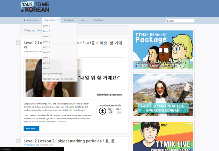219x151 pixels.
Task: Click the speaker icon beside Lesson 1 title
Action: point(18,43)
